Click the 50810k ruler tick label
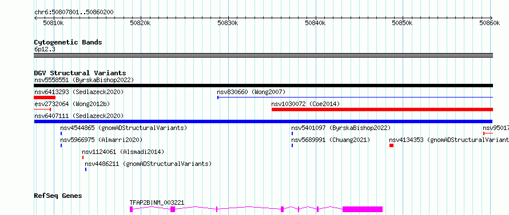The width and height of the screenshot is (509, 215). (x=53, y=23)
